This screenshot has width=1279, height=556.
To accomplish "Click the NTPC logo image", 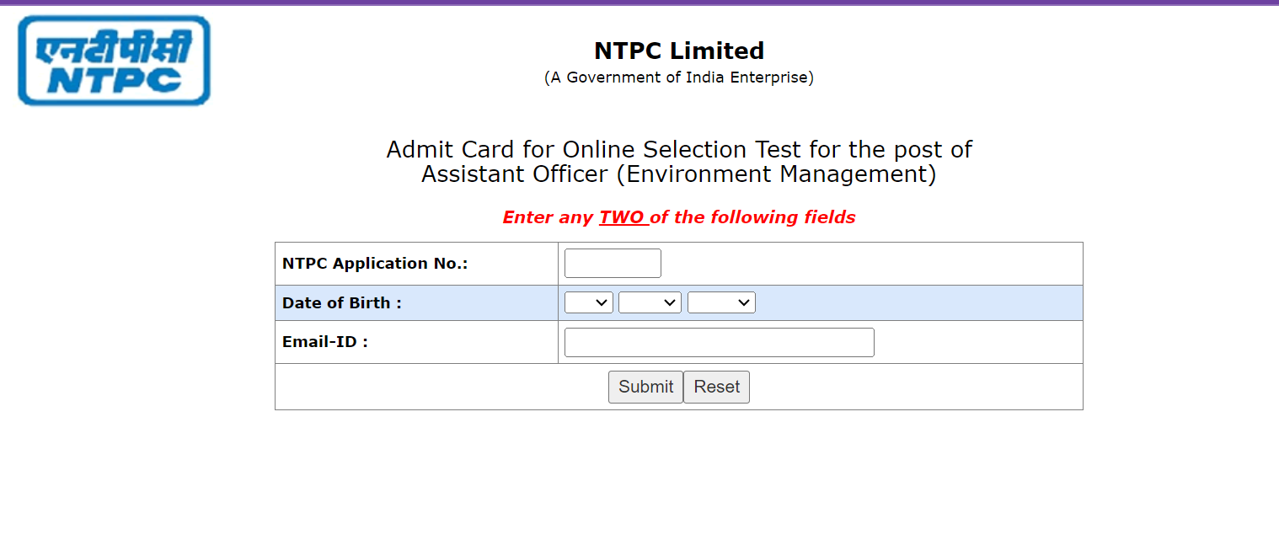I will tap(115, 61).
